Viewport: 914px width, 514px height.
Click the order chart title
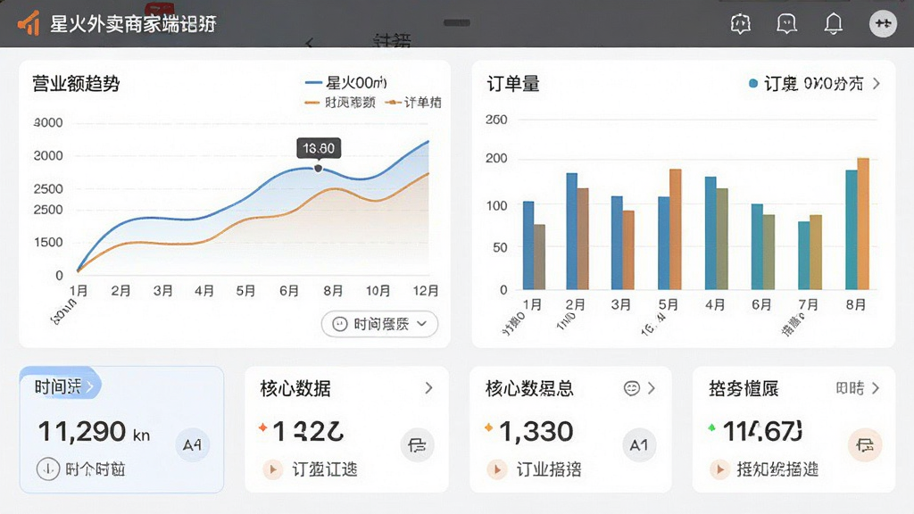tap(513, 84)
